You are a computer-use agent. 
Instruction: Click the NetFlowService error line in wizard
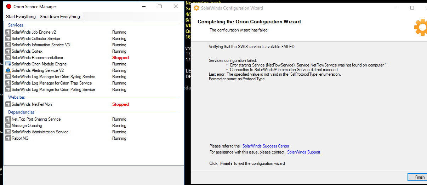[309, 65]
